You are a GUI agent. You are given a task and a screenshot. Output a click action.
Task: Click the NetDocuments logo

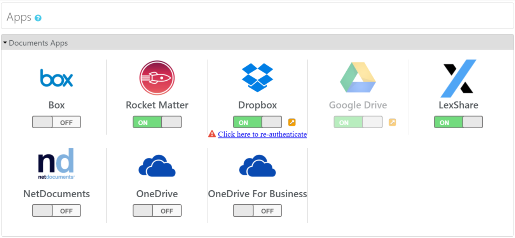(x=56, y=164)
